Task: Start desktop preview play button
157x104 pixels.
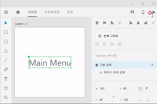Action: coord(154,12)
